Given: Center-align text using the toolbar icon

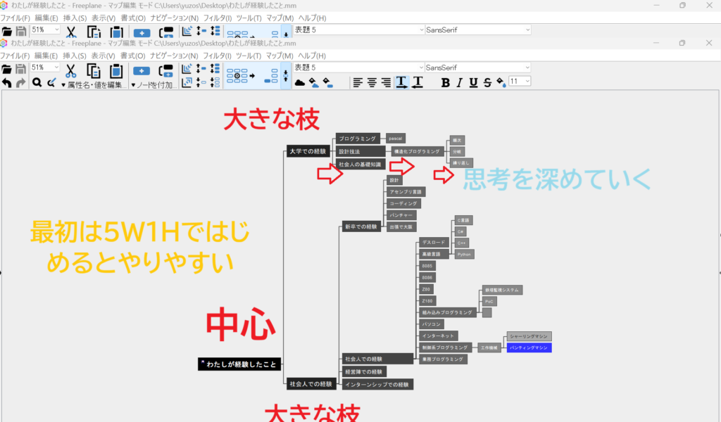Looking at the screenshot, I should [372, 82].
